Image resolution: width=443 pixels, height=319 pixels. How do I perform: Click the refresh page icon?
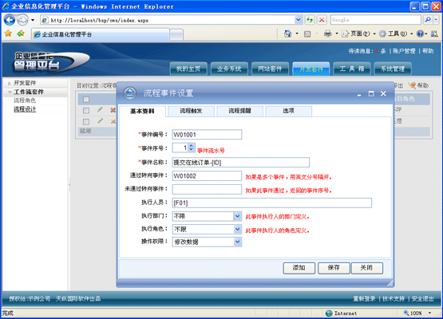coord(310,20)
